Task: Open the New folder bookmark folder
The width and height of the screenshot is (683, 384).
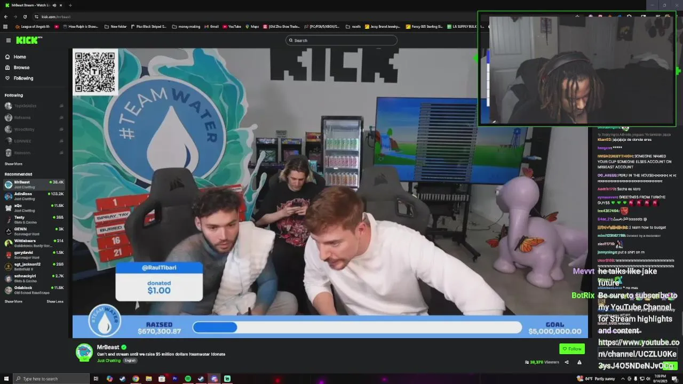Action: tap(116, 26)
